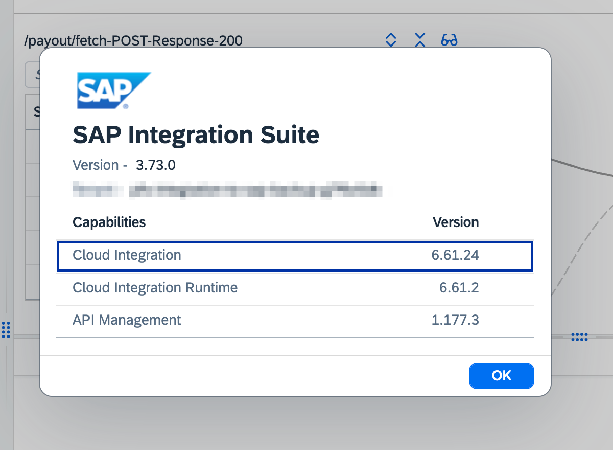Click the glasses display icon
The width and height of the screenshot is (613, 450).
tap(449, 40)
